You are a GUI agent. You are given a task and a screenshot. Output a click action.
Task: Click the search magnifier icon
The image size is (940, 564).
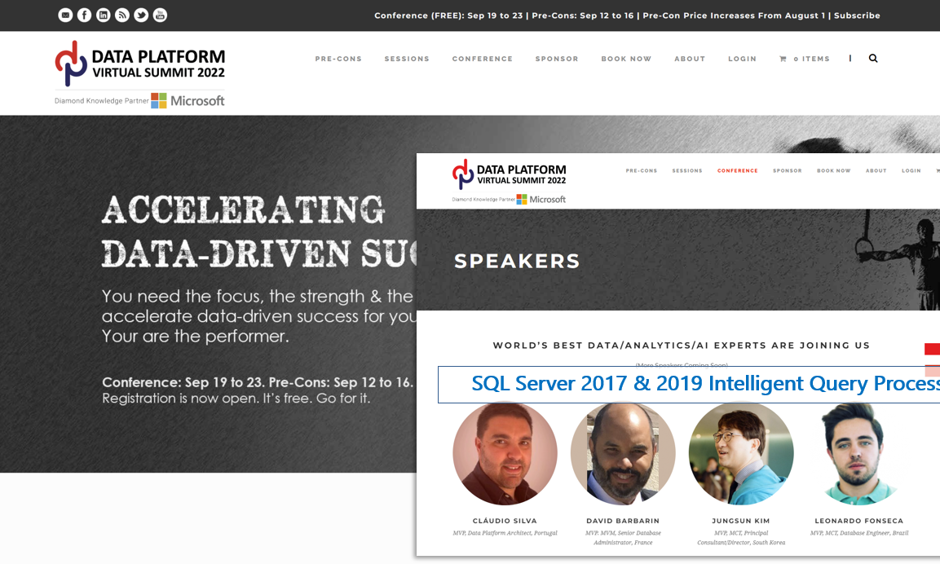(x=873, y=59)
